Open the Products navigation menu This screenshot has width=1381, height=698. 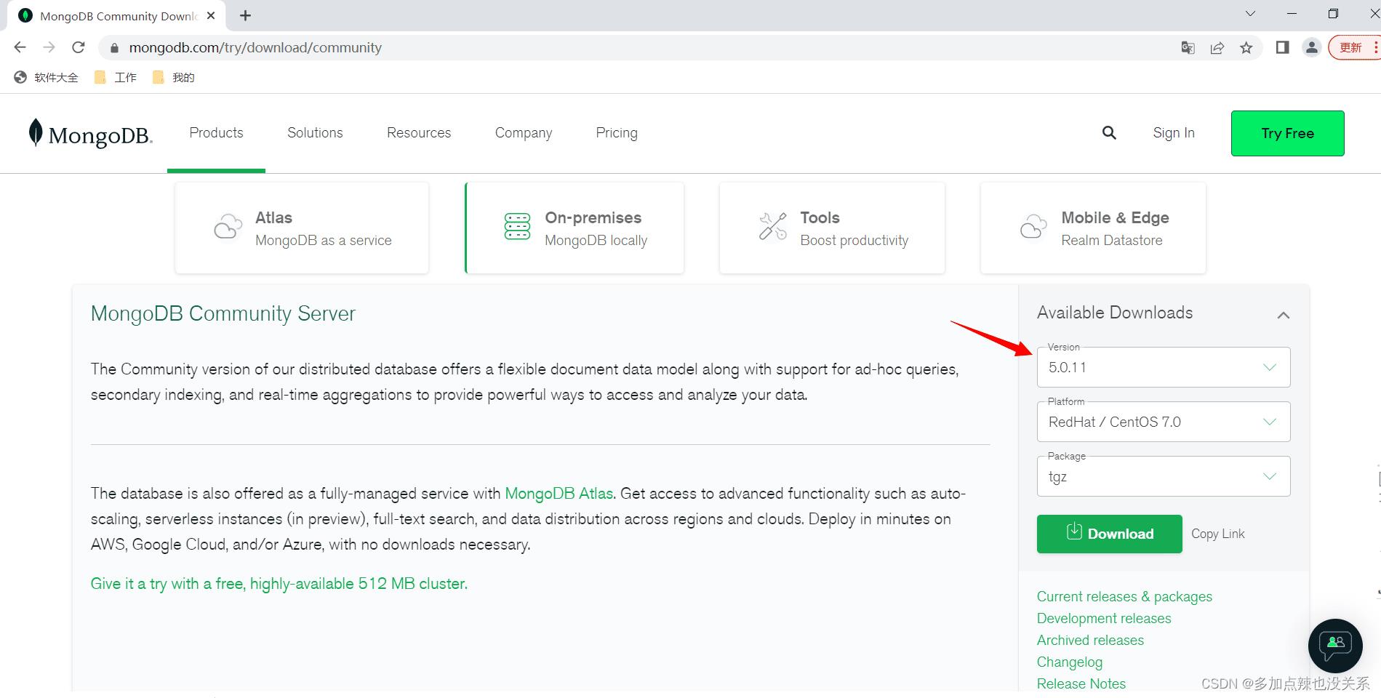(x=216, y=133)
